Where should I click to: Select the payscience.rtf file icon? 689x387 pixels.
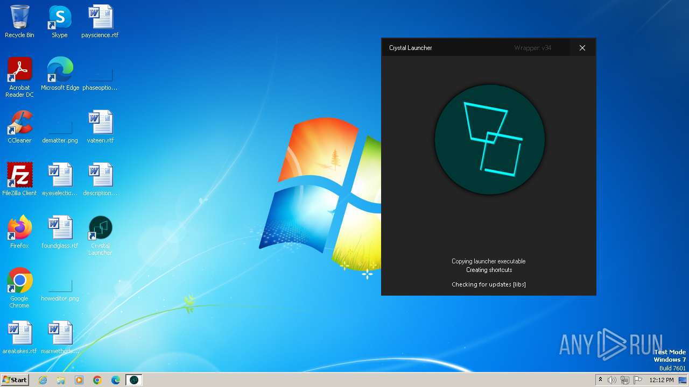[100, 21]
